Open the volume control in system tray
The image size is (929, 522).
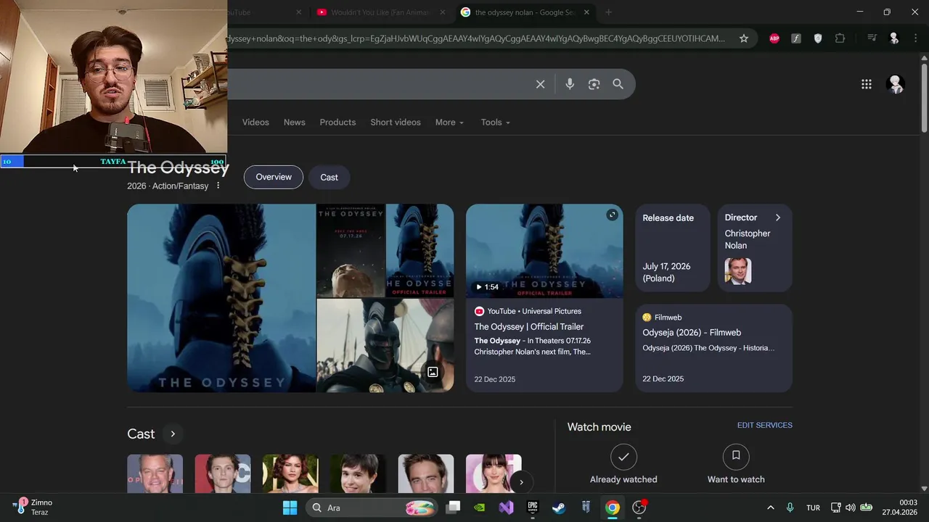click(850, 507)
